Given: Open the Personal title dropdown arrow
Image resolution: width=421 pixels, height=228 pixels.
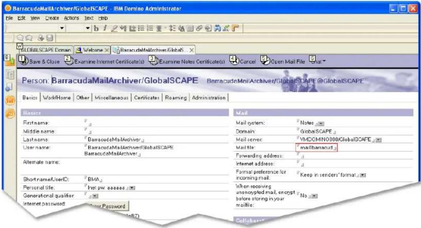Looking at the screenshot, I should 132,188.
